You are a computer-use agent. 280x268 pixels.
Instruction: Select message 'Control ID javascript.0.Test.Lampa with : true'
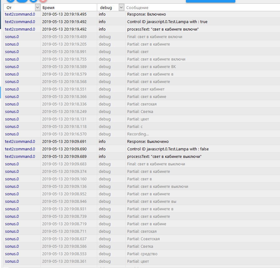click(167, 22)
